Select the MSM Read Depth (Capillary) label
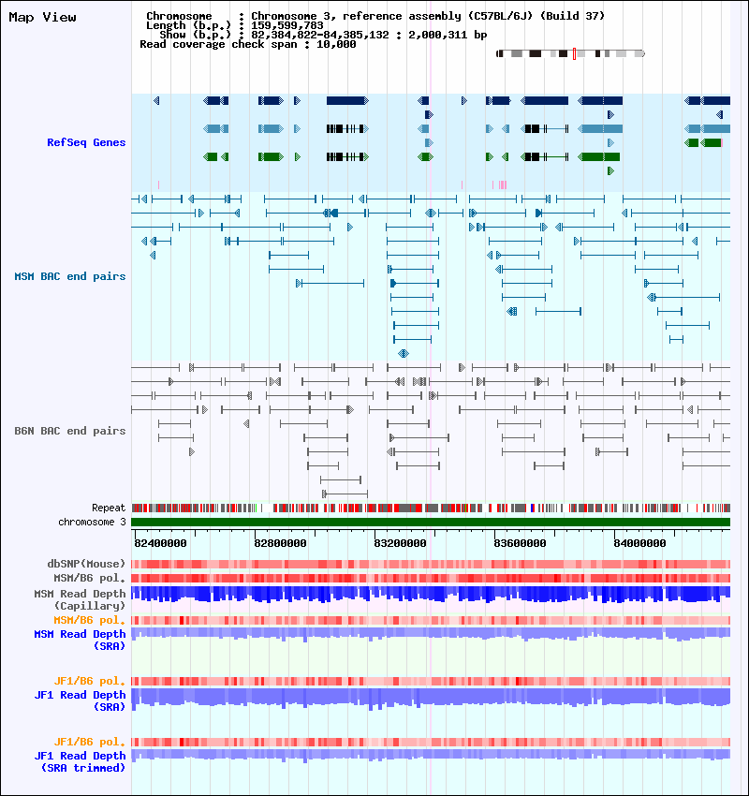This screenshot has width=749, height=796. (81, 599)
